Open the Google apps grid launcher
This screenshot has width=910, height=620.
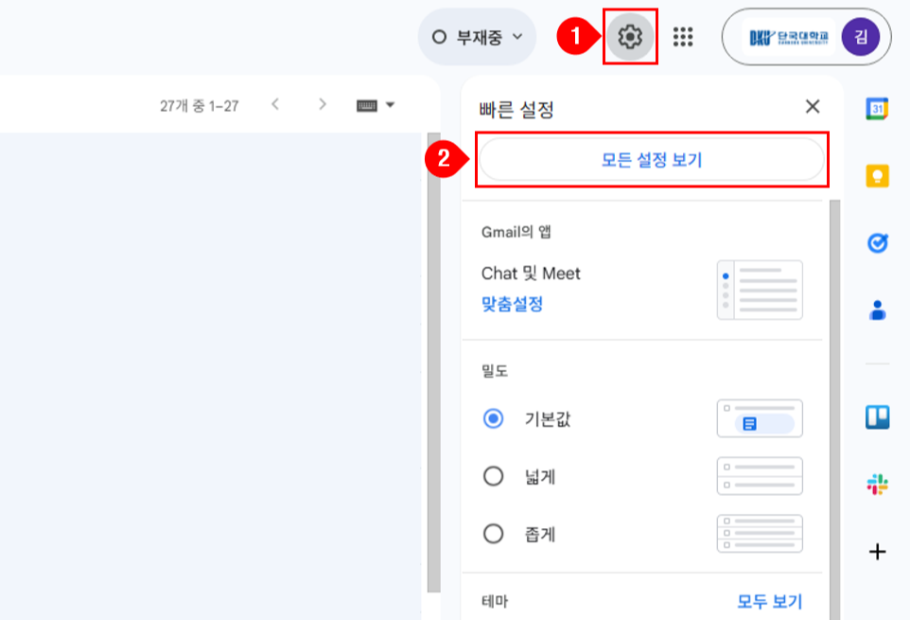click(683, 37)
